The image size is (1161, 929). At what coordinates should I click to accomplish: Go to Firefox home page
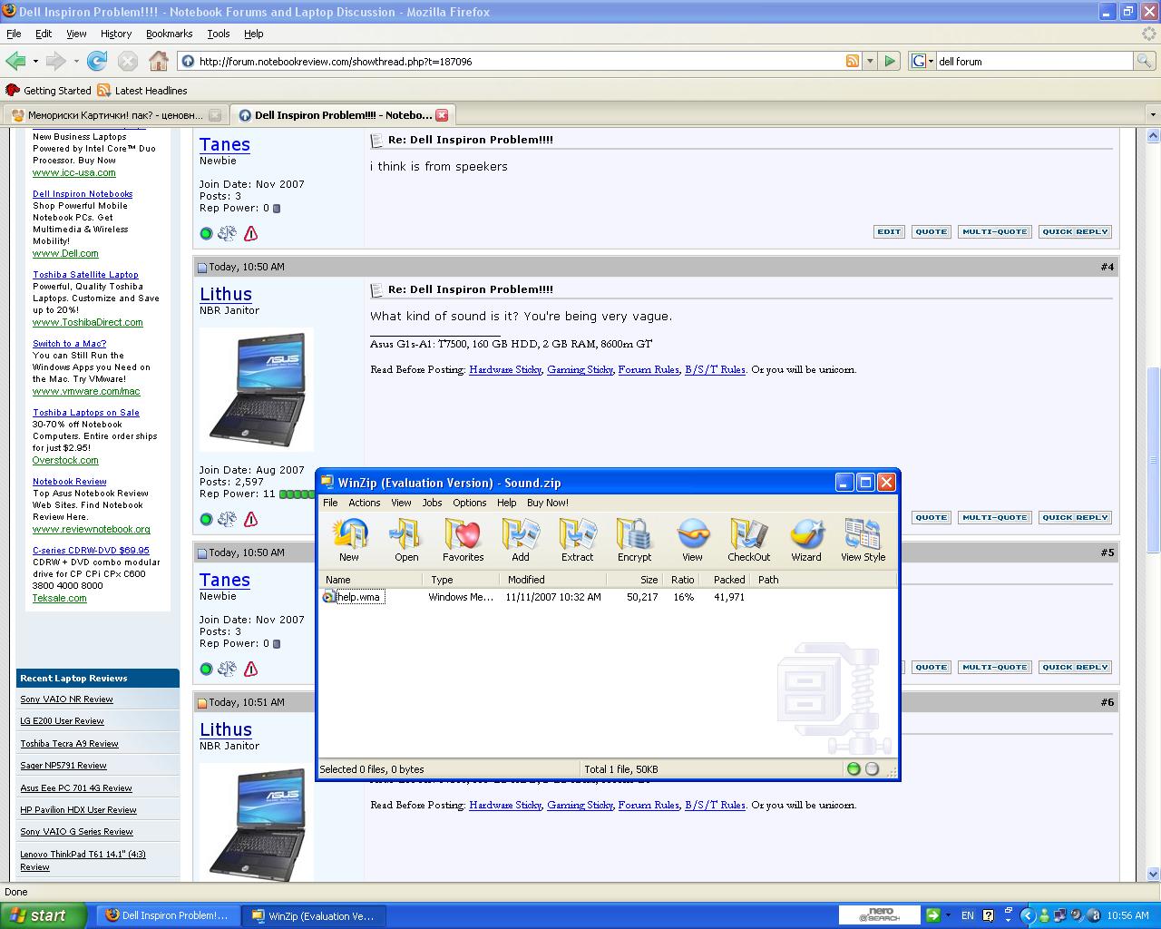click(x=159, y=61)
